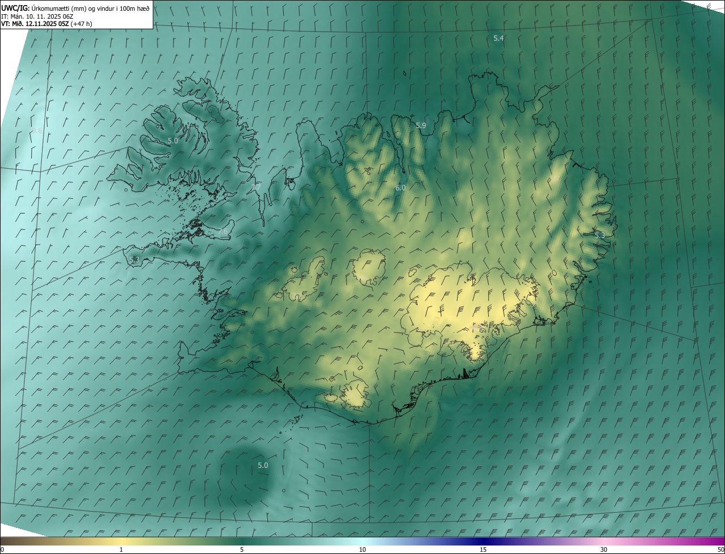Click the 6.0 value label on the map

coord(400,187)
